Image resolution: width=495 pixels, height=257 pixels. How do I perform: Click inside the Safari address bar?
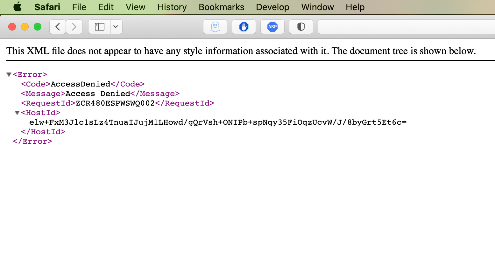pos(404,27)
